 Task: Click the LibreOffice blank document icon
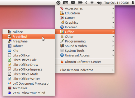(x=9, y=55)
